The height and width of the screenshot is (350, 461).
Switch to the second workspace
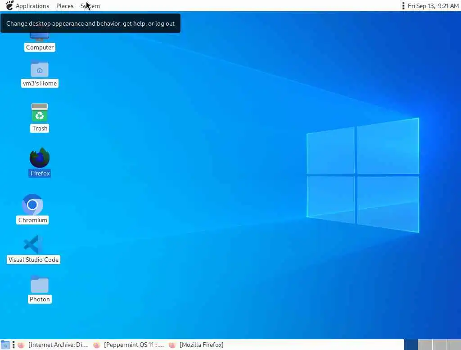point(425,345)
